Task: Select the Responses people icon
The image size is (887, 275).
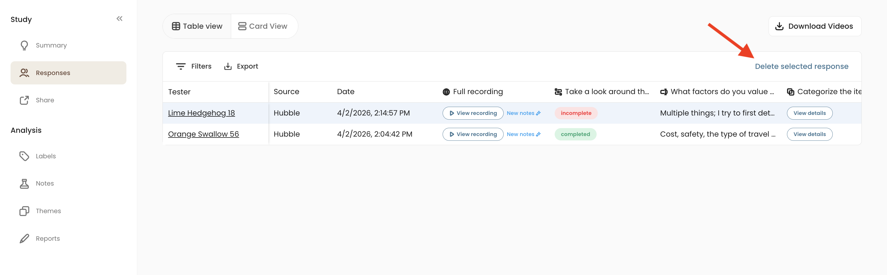Action: 24,73
